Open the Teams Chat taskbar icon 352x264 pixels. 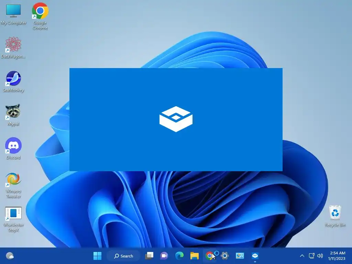click(x=164, y=256)
